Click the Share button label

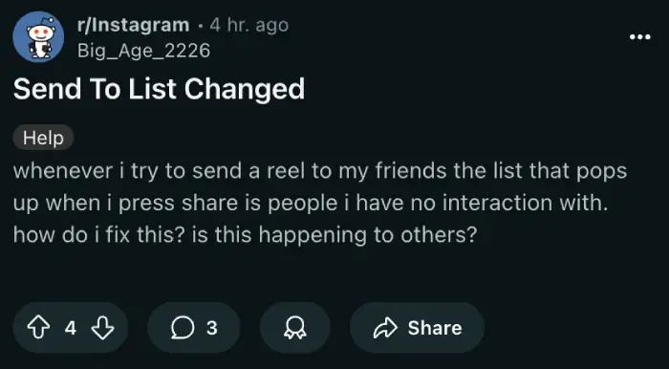pyautogui.click(x=434, y=328)
